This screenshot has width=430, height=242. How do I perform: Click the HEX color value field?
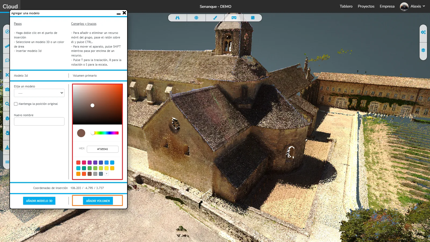click(x=103, y=149)
